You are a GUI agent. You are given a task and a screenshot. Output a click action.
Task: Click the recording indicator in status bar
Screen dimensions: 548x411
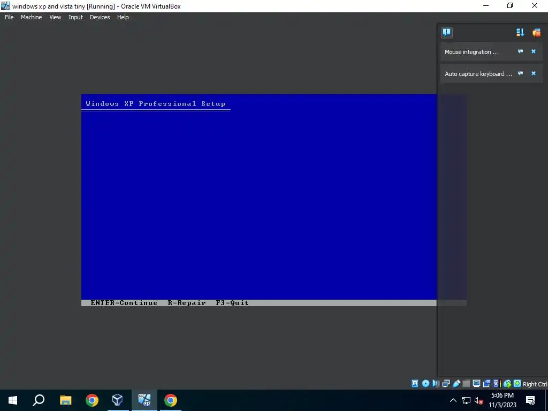coord(486,383)
